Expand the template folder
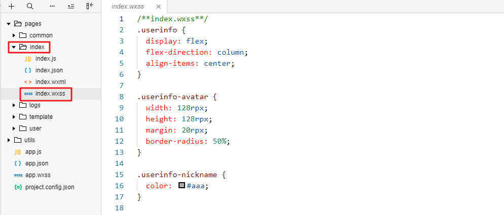 click(x=15, y=117)
